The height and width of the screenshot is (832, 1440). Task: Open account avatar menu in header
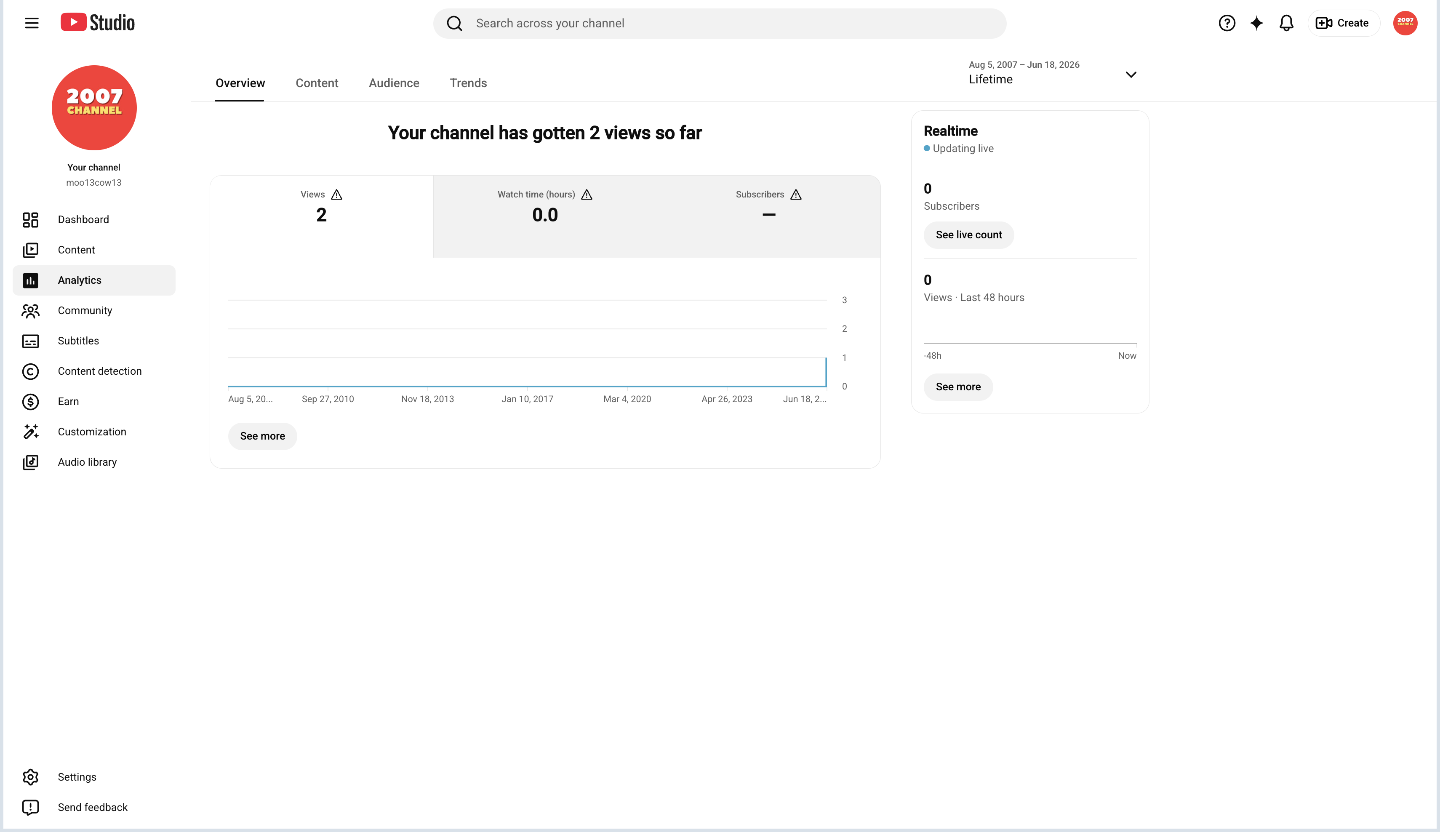1405,23
